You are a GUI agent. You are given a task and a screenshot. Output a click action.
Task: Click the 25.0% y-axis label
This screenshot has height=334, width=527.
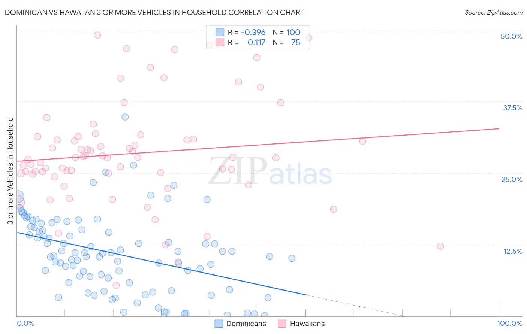pyautogui.click(x=512, y=179)
